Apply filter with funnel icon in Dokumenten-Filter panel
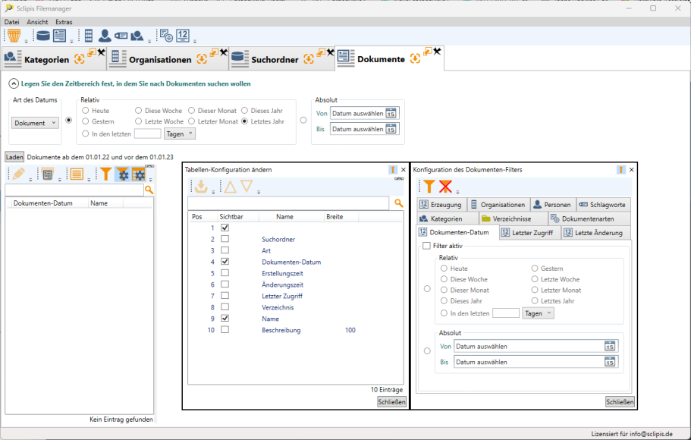The image size is (691, 440). pos(429,187)
